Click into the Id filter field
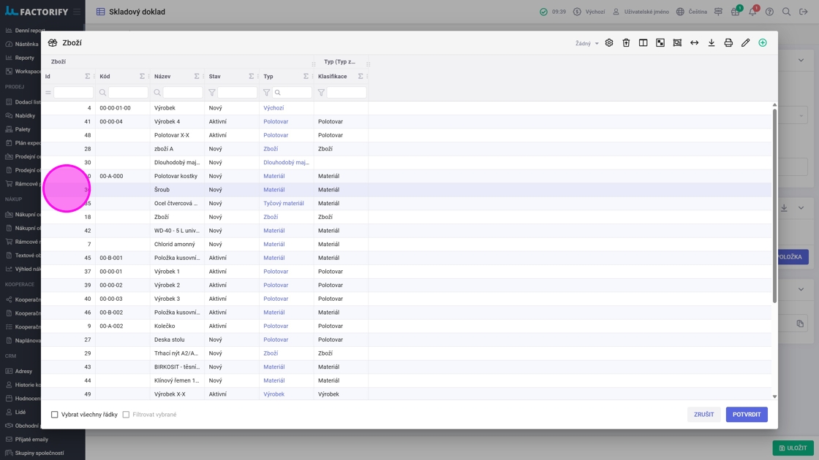Screen dimensions: 819x460 [73, 92]
